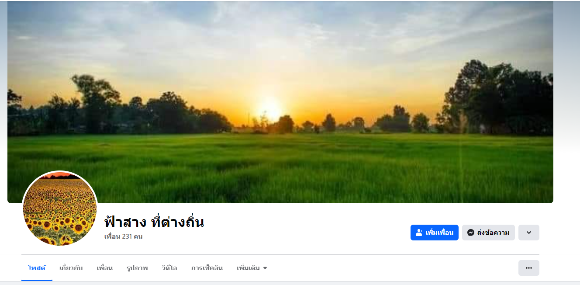Viewport: 580px width, 285px height.
Task: View the การเช็คอิน tab
Action: coord(207,268)
